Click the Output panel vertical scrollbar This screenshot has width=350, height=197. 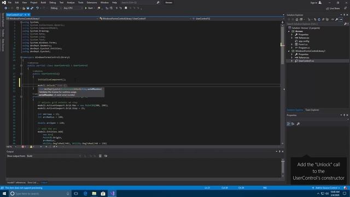click(x=283, y=167)
